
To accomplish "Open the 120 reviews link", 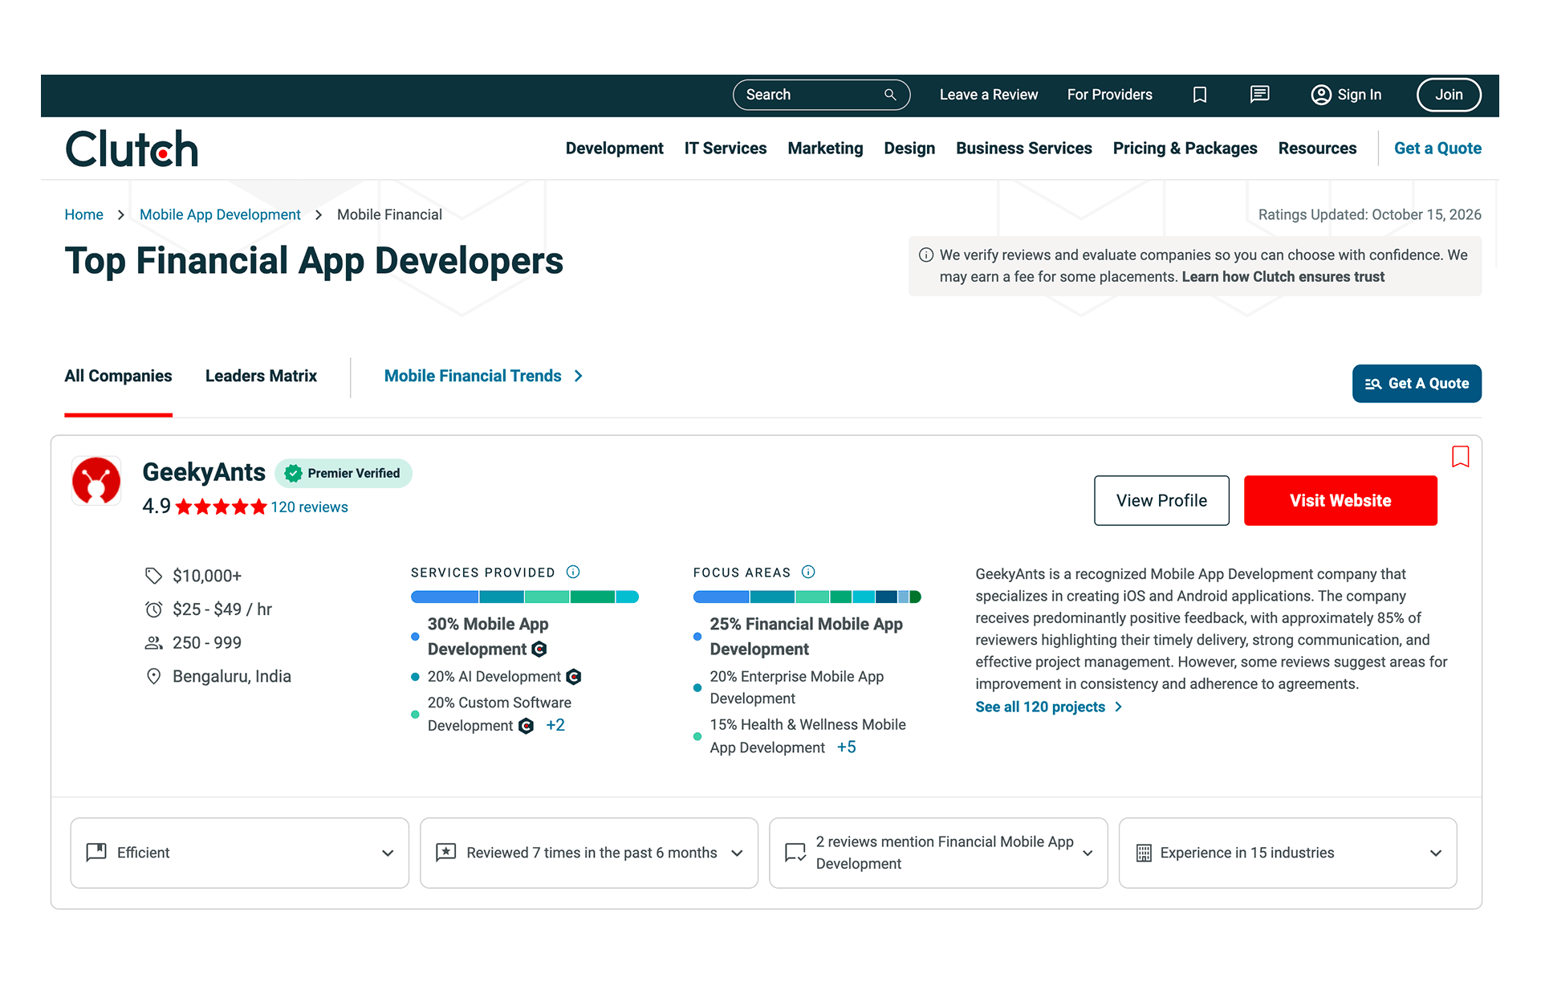I will (x=309, y=507).
